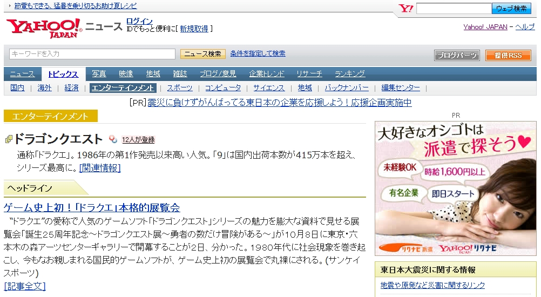Select スポーツ category
The width and height of the screenshot is (541, 297).
click(x=180, y=88)
